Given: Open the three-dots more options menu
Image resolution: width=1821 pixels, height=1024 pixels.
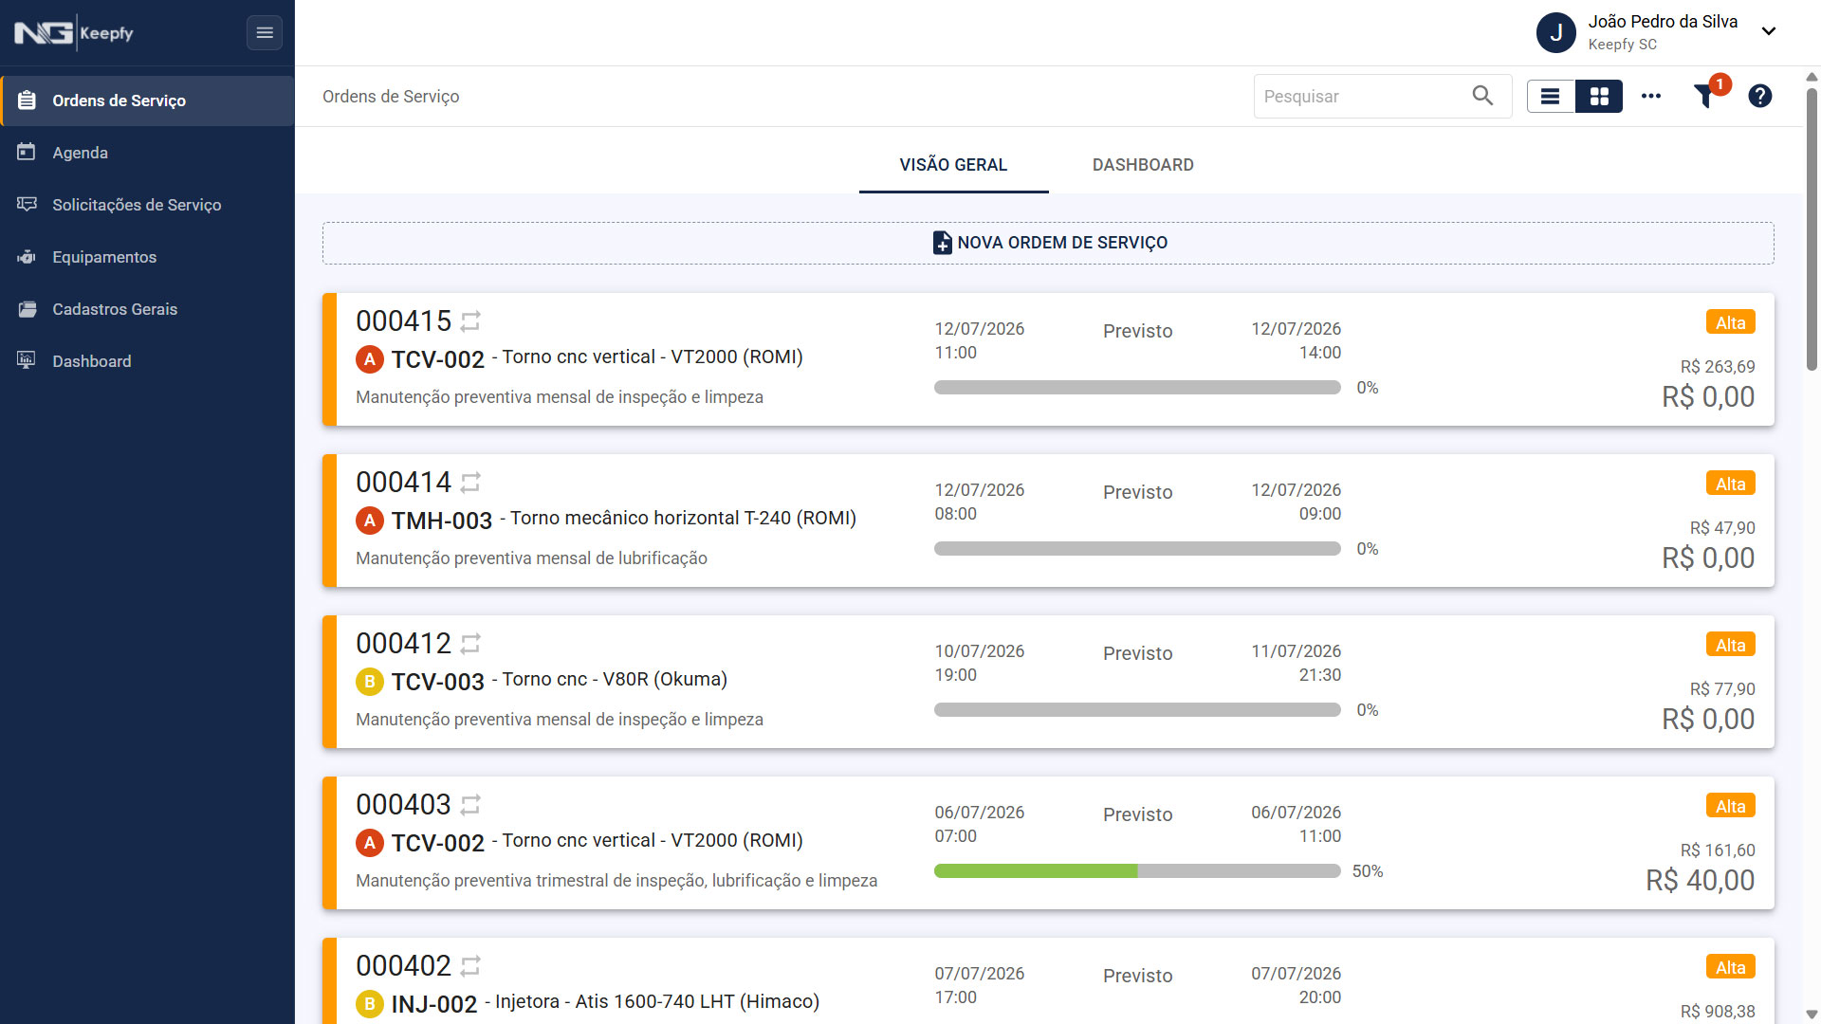Looking at the screenshot, I should (1651, 96).
